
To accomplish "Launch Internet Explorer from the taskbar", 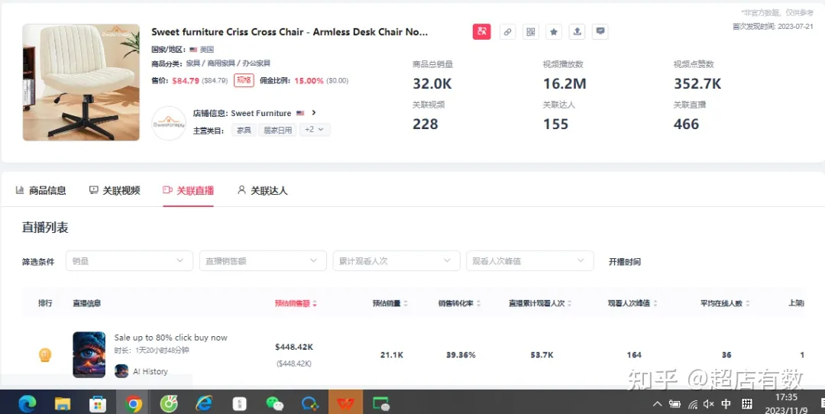I will pyautogui.click(x=204, y=403).
